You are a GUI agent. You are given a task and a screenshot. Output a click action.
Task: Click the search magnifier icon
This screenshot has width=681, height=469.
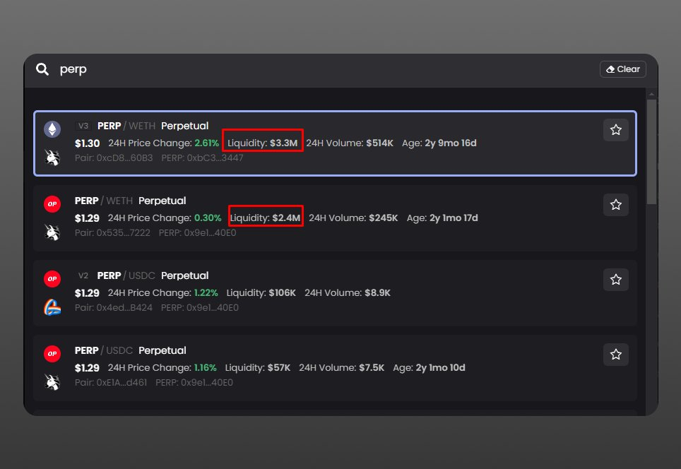tap(43, 69)
